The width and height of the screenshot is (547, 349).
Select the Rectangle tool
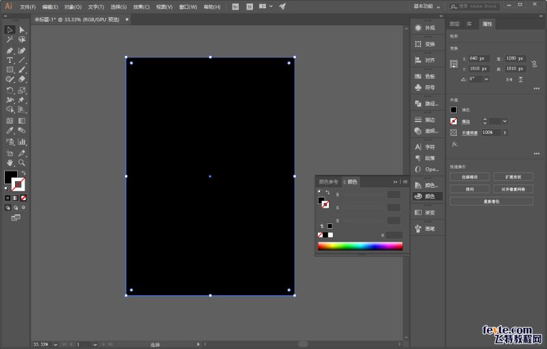(10, 70)
